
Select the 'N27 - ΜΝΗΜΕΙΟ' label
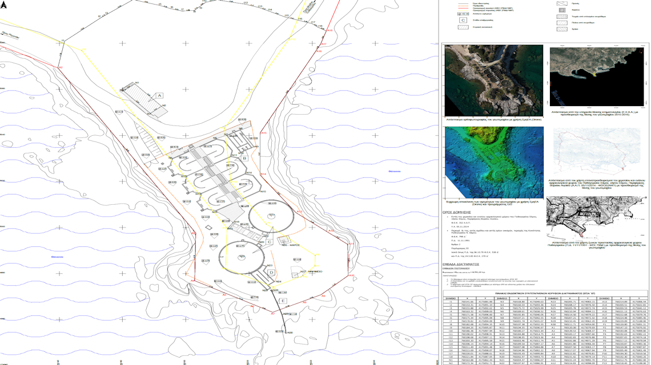[x=311, y=271]
